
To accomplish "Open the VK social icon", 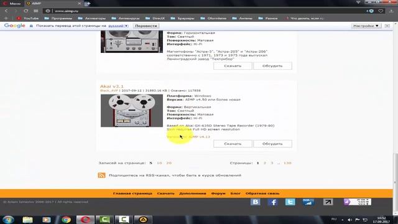I will [x=256, y=202].
